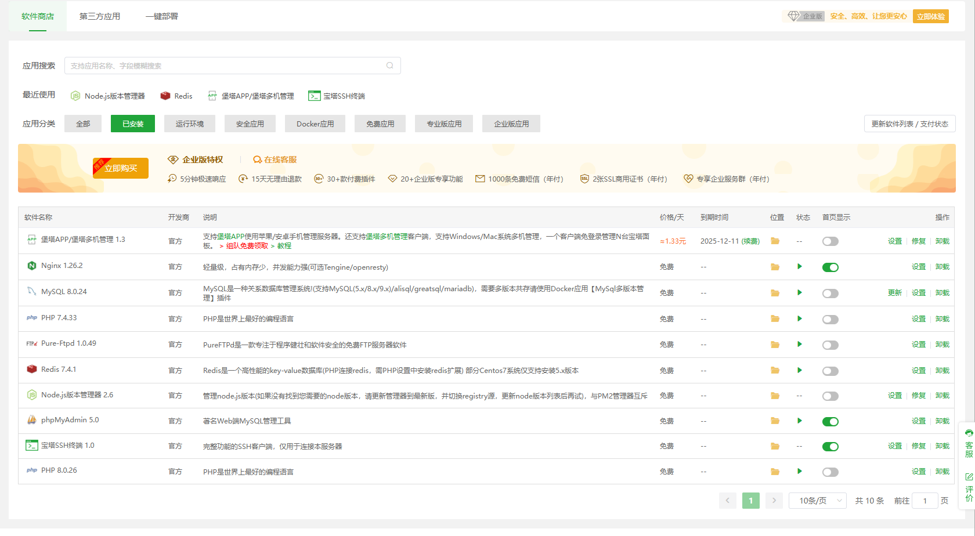Screen dimensions: 975x536
Task: Click the page number jump input
Action: point(925,501)
